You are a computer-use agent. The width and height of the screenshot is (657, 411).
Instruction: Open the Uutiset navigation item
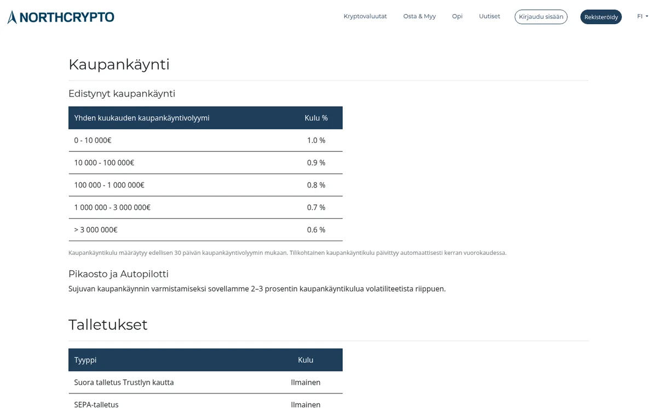(x=489, y=16)
